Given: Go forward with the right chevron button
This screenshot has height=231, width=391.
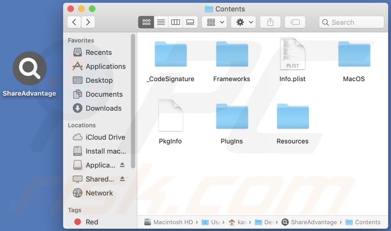Looking at the screenshot, I should (x=88, y=22).
